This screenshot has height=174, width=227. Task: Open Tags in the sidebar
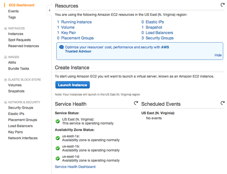[x=12, y=17]
